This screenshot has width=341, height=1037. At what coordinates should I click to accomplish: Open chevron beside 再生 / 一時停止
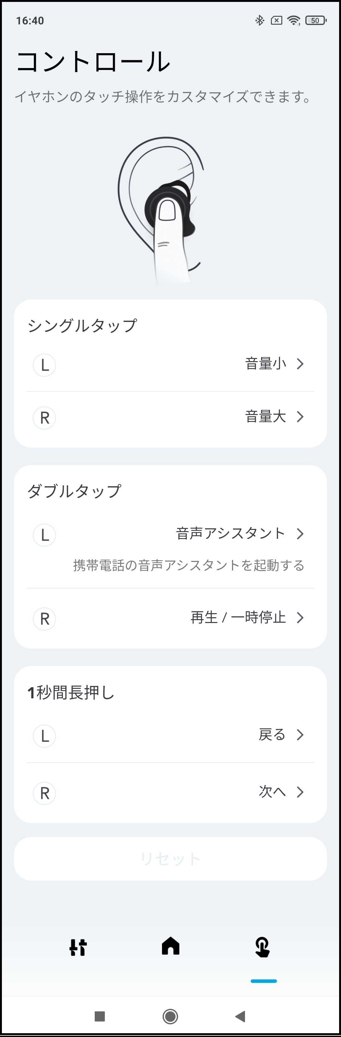(x=300, y=618)
